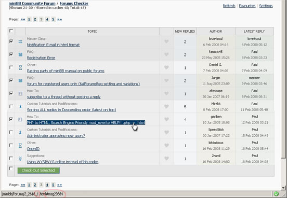The height and width of the screenshot is (198, 287).
Task: Click the icon beside Administrator approving new users topic
Action: click(20, 133)
